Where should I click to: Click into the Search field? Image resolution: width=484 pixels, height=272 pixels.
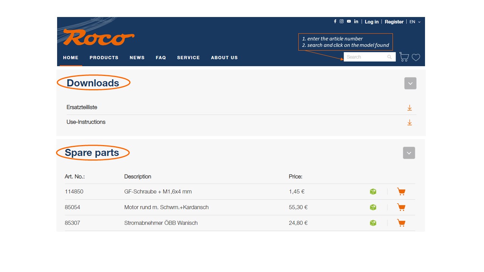[x=365, y=57]
